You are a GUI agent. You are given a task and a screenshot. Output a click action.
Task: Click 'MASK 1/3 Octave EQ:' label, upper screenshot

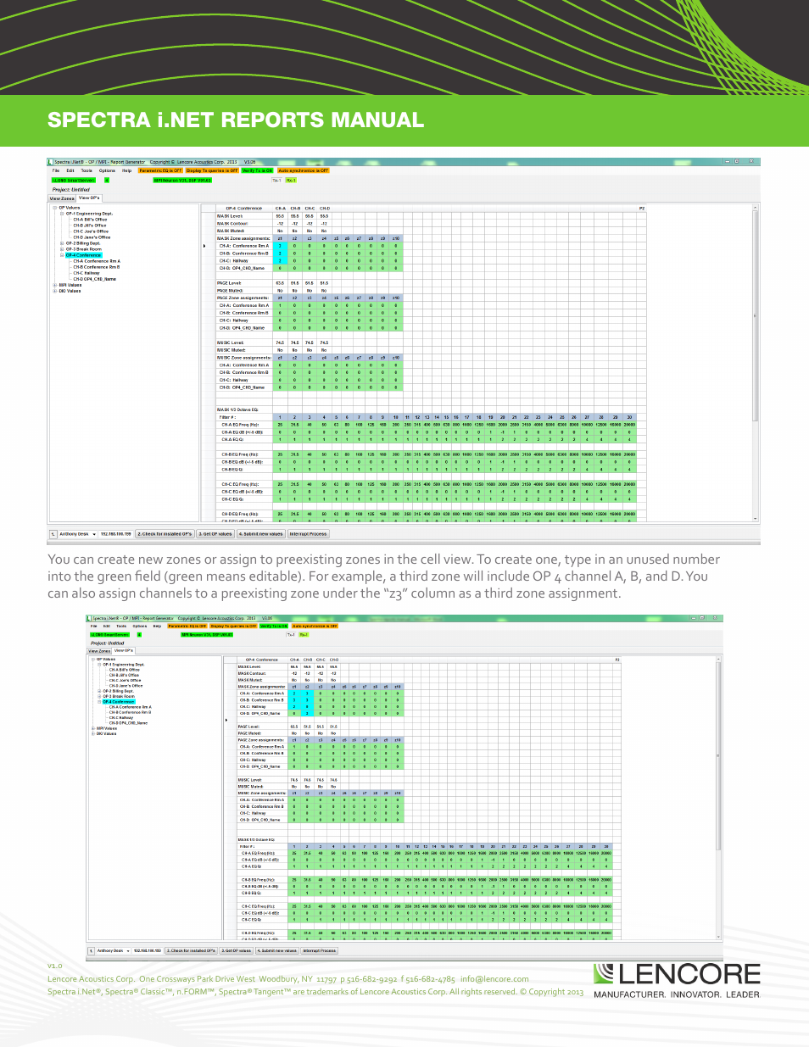[x=237, y=409]
